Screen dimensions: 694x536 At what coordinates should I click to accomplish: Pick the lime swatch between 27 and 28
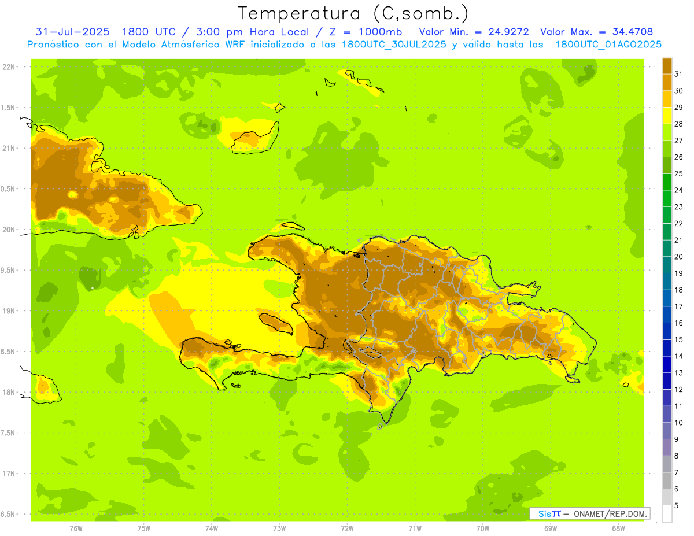pyautogui.click(x=667, y=132)
